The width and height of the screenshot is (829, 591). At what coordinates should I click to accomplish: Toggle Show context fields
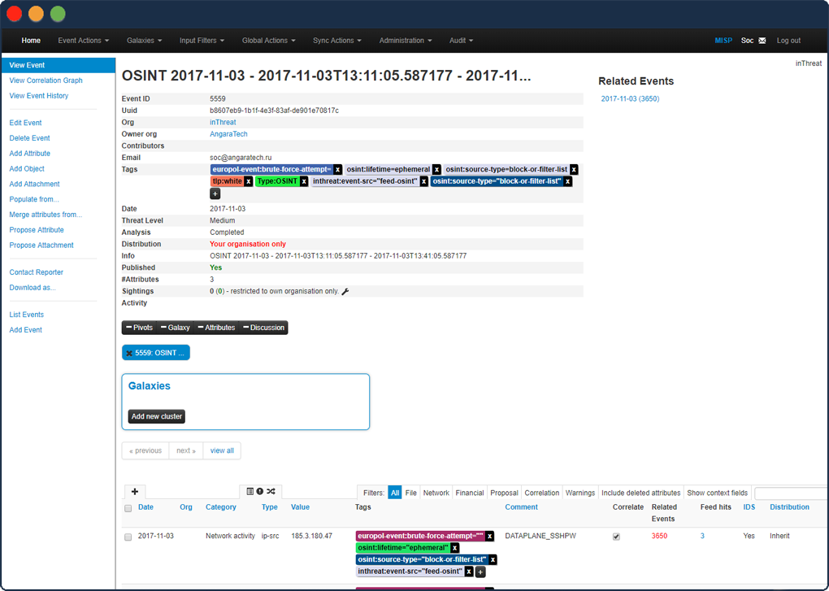point(717,493)
